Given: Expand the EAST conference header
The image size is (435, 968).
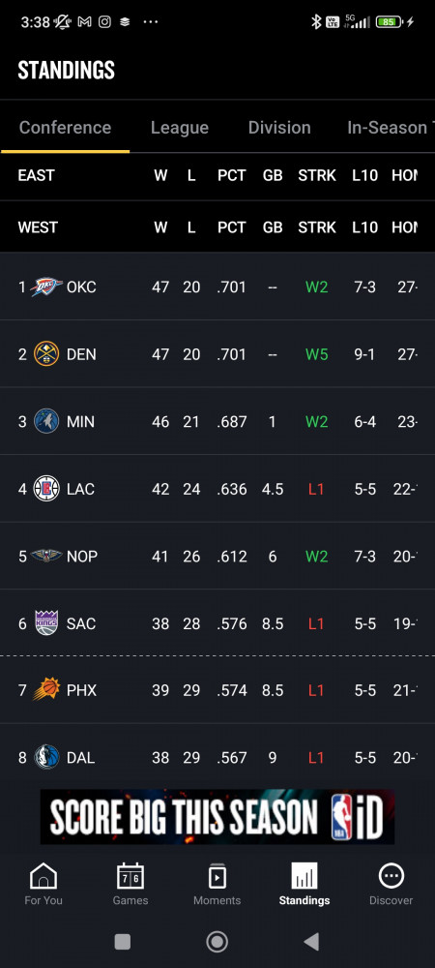Looking at the screenshot, I should (217, 175).
